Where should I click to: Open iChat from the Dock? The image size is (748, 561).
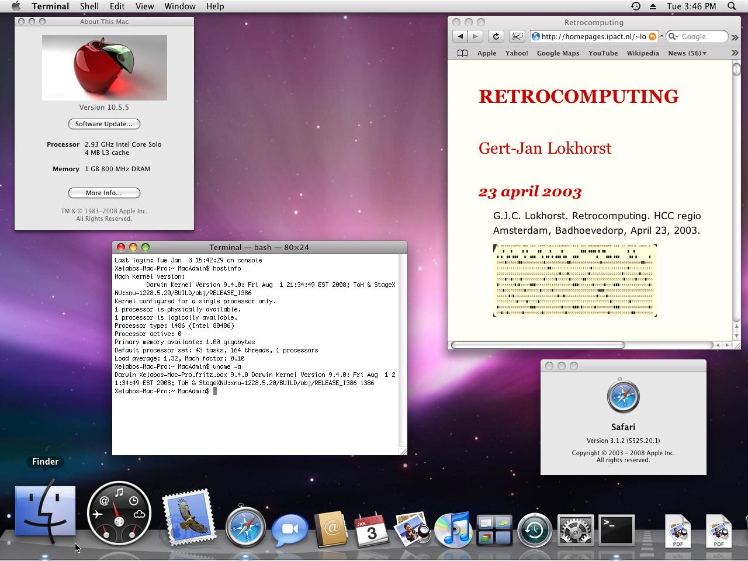[x=290, y=529]
